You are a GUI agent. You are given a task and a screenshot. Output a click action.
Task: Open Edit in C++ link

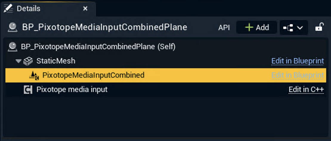(306, 90)
